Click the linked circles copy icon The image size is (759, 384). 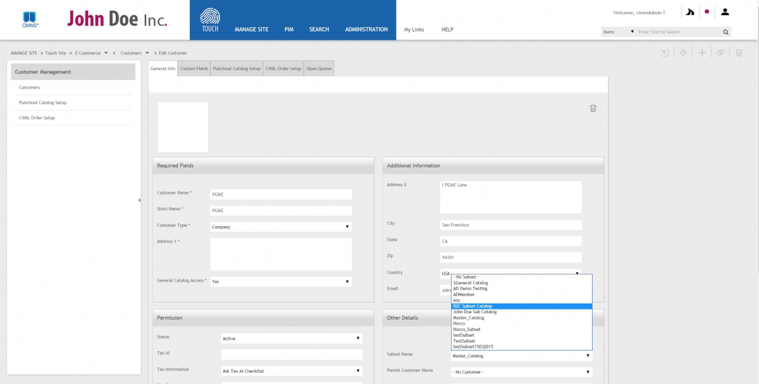pyautogui.click(x=720, y=53)
